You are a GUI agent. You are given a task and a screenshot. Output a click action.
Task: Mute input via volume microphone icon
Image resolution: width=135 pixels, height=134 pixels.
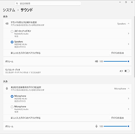click(96, 126)
